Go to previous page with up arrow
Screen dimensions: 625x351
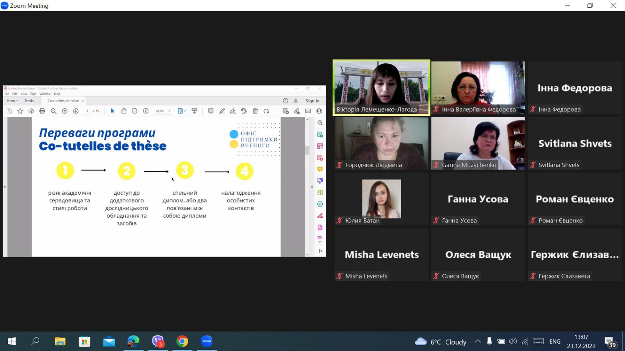pos(65,111)
